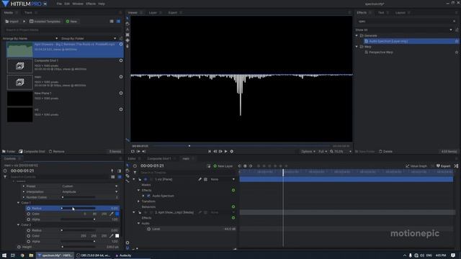This screenshot has height=259, width=461.
Task: Toggle keyframing for Height property
Action: tap(19, 247)
